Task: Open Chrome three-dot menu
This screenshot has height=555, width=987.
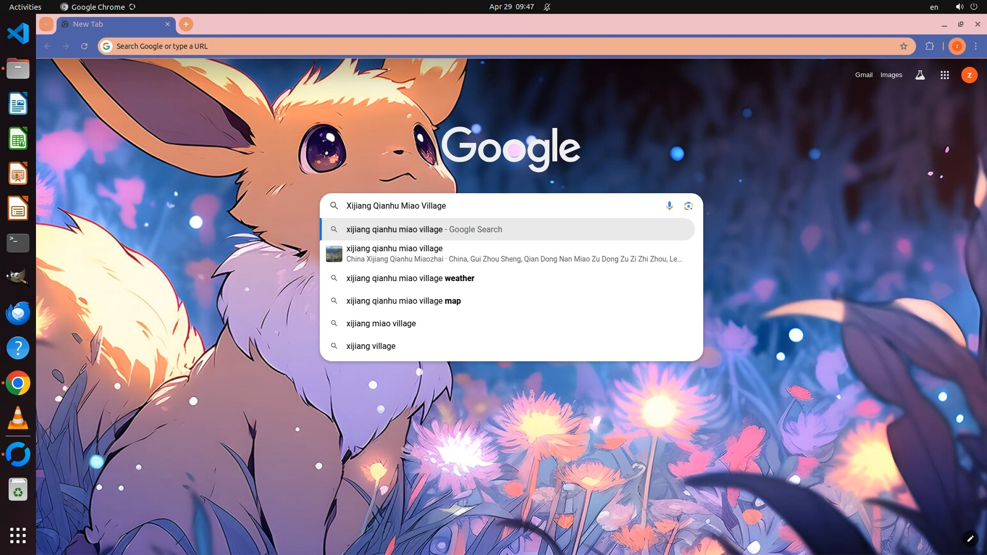Action: click(976, 46)
